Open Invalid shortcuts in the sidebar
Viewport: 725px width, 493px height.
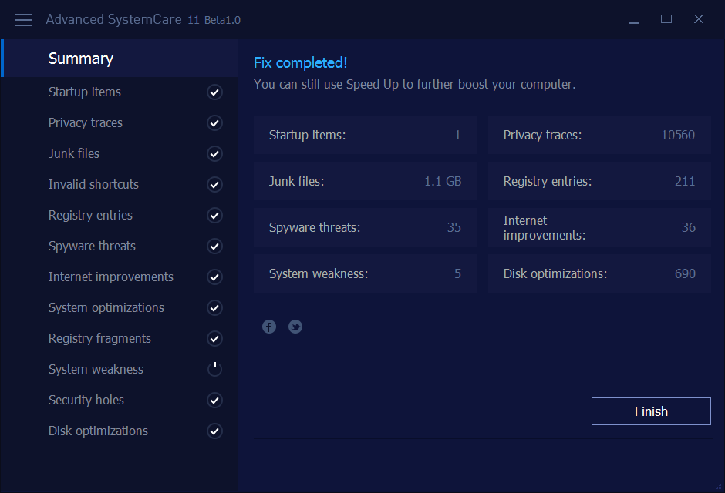[x=93, y=184]
